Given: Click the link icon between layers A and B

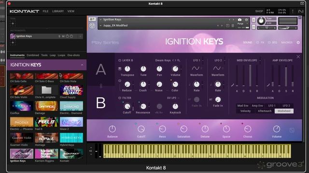Looking at the screenshot, I should pos(101,86).
